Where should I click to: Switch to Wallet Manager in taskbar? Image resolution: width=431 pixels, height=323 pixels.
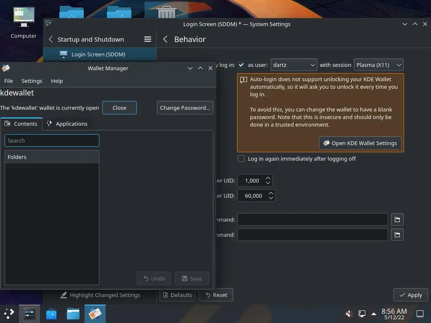(95, 314)
